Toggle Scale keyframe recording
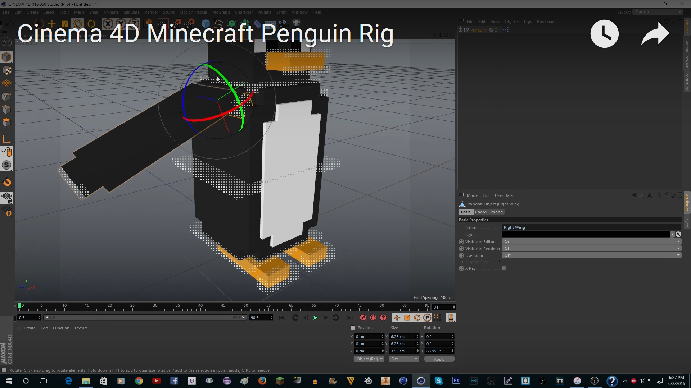 pyautogui.click(x=407, y=318)
